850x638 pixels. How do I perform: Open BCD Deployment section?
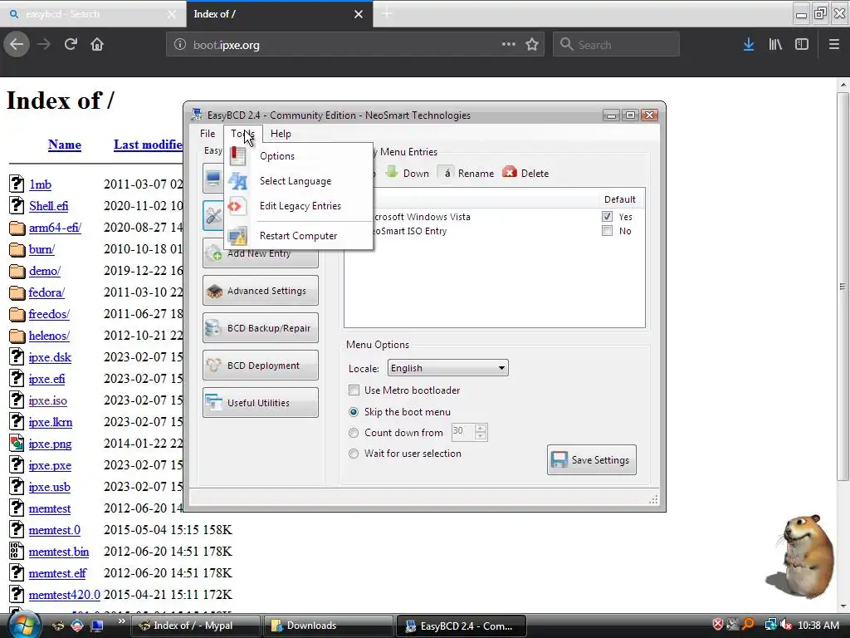tap(260, 366)
